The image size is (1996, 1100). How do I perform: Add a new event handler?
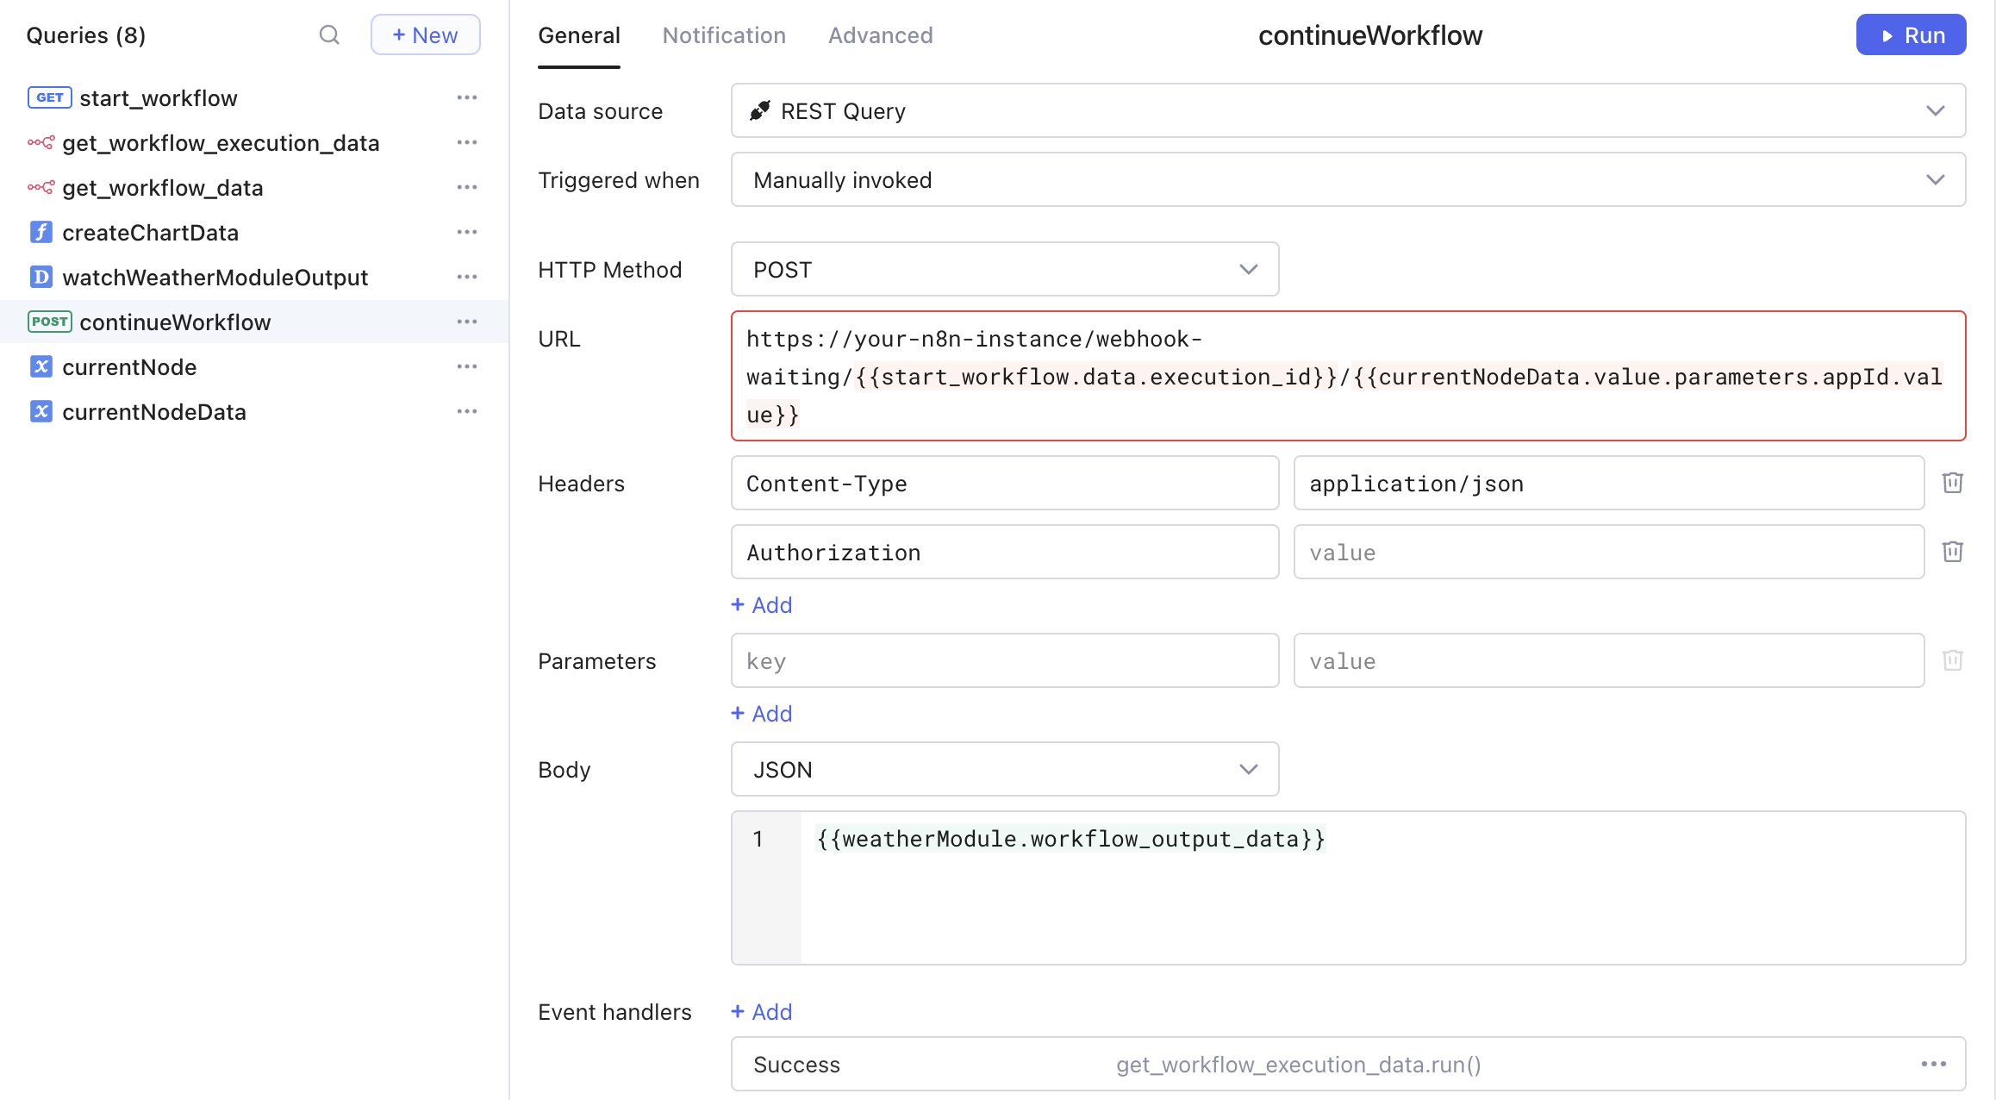[x=761, y=1011]
